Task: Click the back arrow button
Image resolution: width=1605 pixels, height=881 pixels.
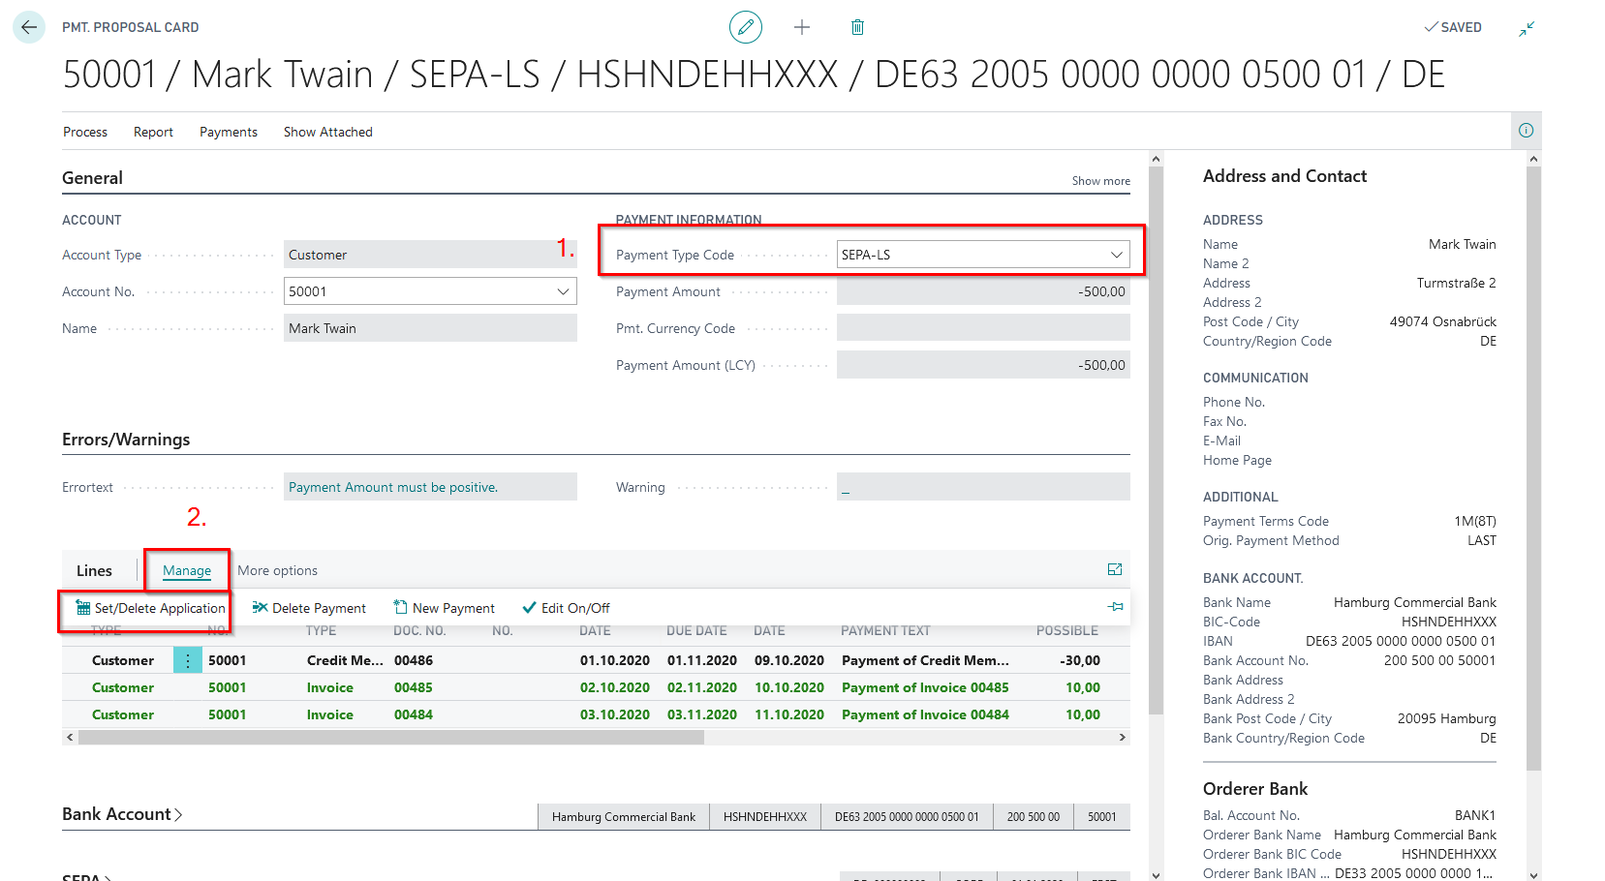Action: [29, 27]
